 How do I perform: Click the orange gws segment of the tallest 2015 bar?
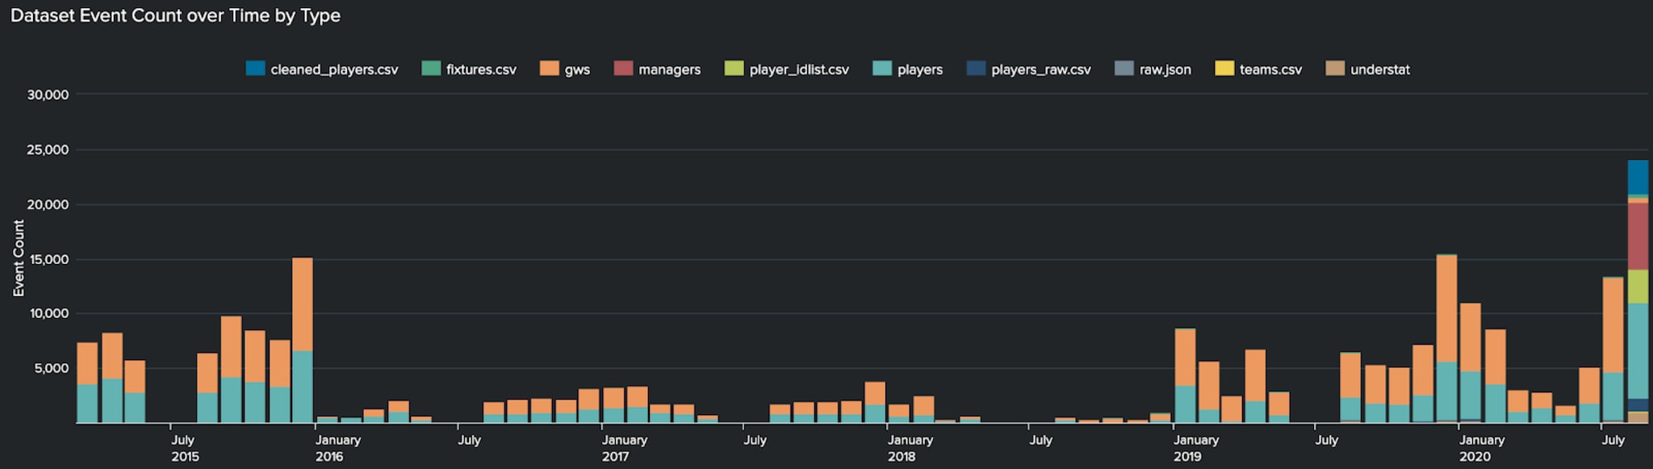(302, 304)
